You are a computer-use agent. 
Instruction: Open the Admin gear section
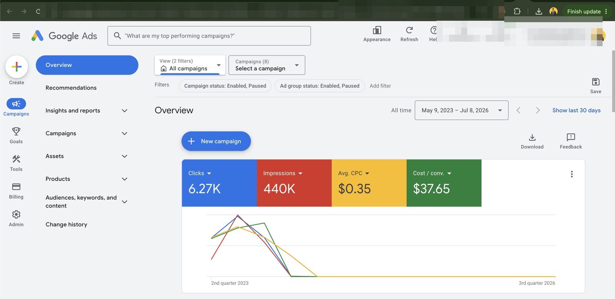(16, 218)
